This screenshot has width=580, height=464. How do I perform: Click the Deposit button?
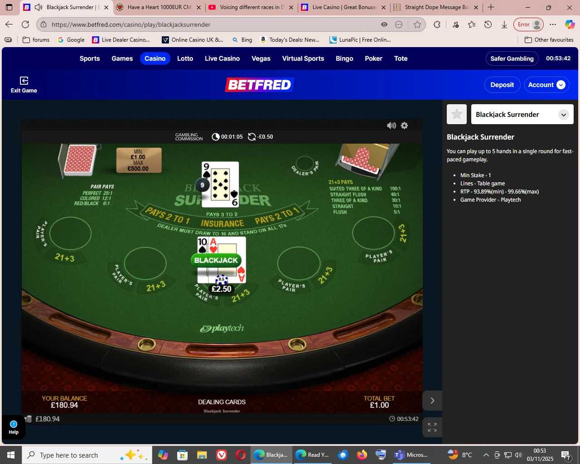point(502,85)
